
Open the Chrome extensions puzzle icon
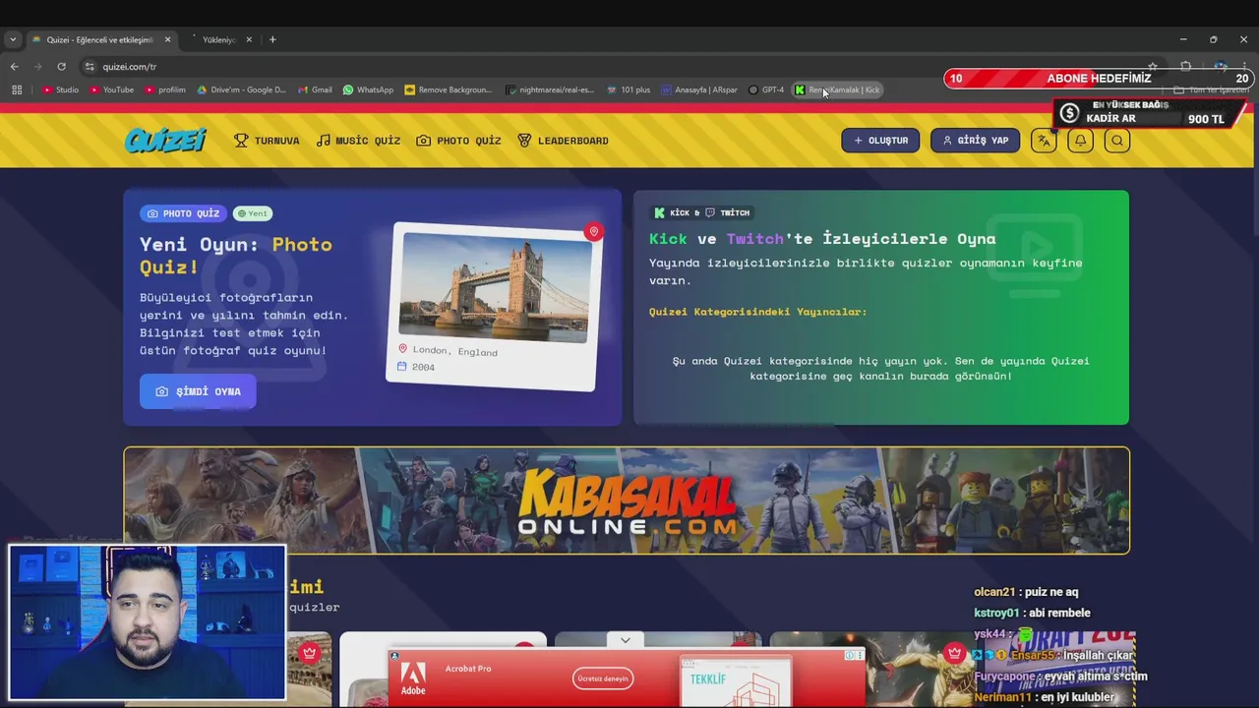point(1186,67)
